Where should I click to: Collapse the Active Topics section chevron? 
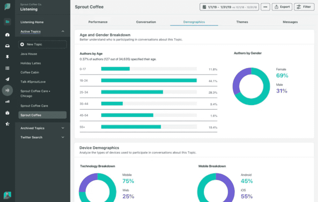pos(63,31)
